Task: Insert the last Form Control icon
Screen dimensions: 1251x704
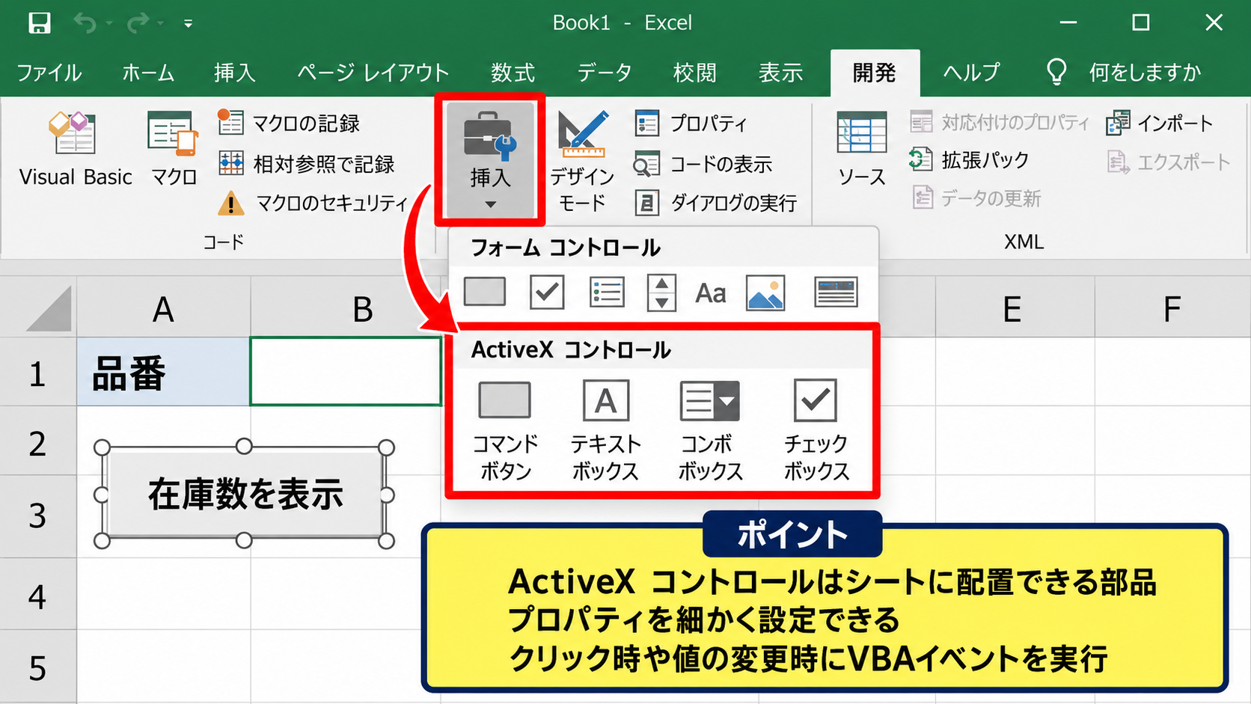Action: pos(836,293)
